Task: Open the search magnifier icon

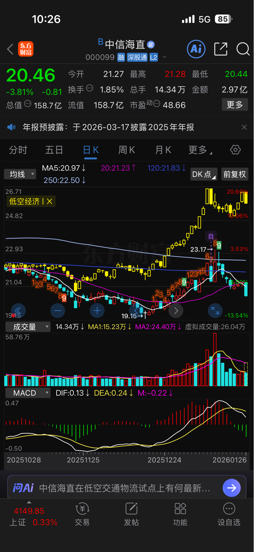Action: point(243,49)
